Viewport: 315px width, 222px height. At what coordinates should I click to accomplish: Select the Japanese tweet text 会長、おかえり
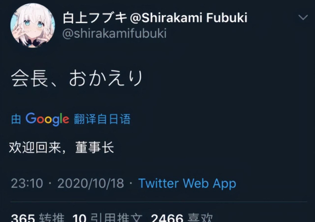(x=77, y=79)
